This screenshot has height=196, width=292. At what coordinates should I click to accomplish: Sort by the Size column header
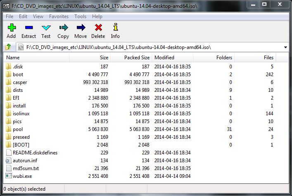(90, 58)
